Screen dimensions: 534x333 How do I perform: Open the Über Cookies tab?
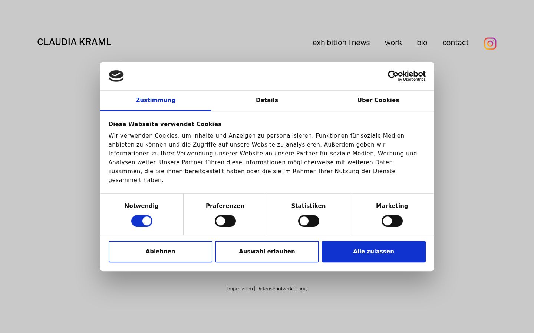coord(378,100)
